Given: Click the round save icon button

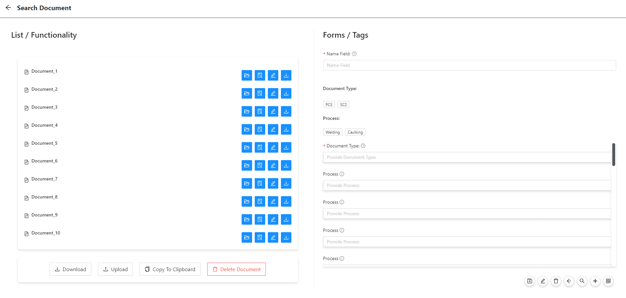Looking at the screenshot, I should pos(530,281).
